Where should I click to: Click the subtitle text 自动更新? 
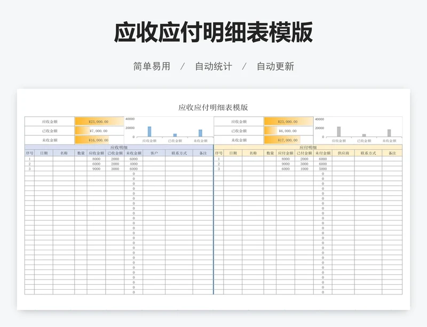[x=275, y=67]
